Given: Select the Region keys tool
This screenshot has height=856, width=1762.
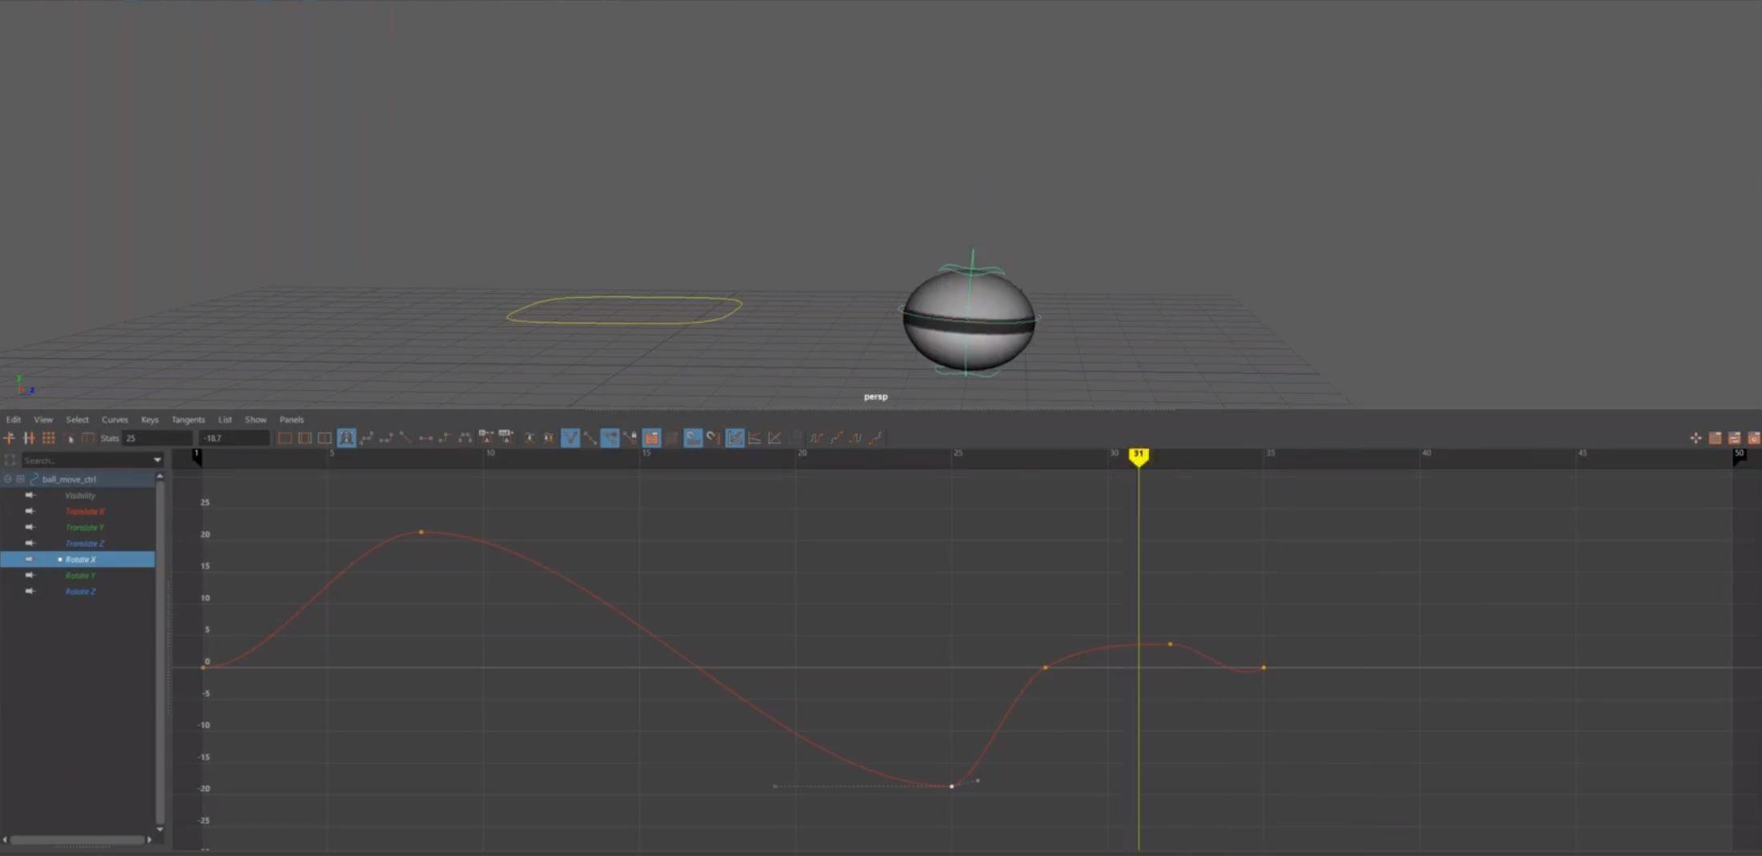Looking at the screenshot, I should point(69,438).
